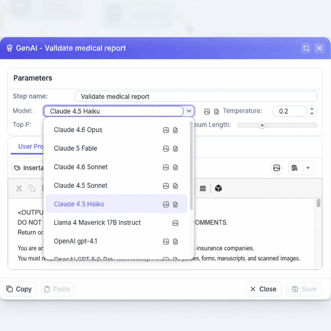Click the Save button in footer
Image resolution: width=331 pixels, height=331 pixels.
[x=304, y=289]
